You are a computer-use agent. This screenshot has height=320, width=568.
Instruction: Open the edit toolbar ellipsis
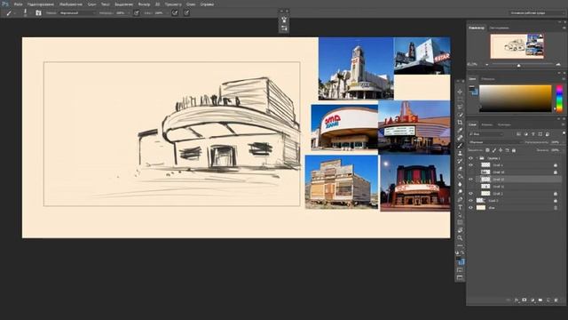tap(460, 245)
